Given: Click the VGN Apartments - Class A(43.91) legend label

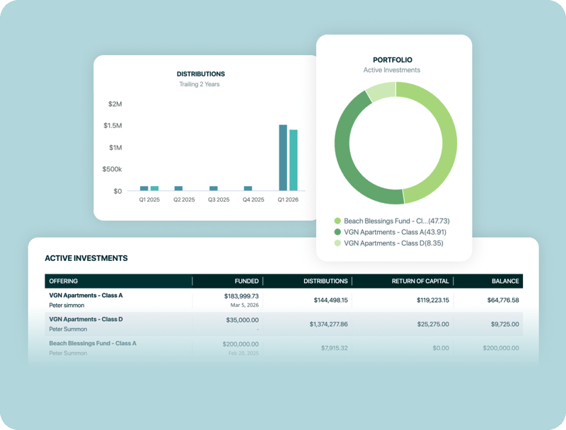Looking at the screenshot, I should tap(395, 232).
